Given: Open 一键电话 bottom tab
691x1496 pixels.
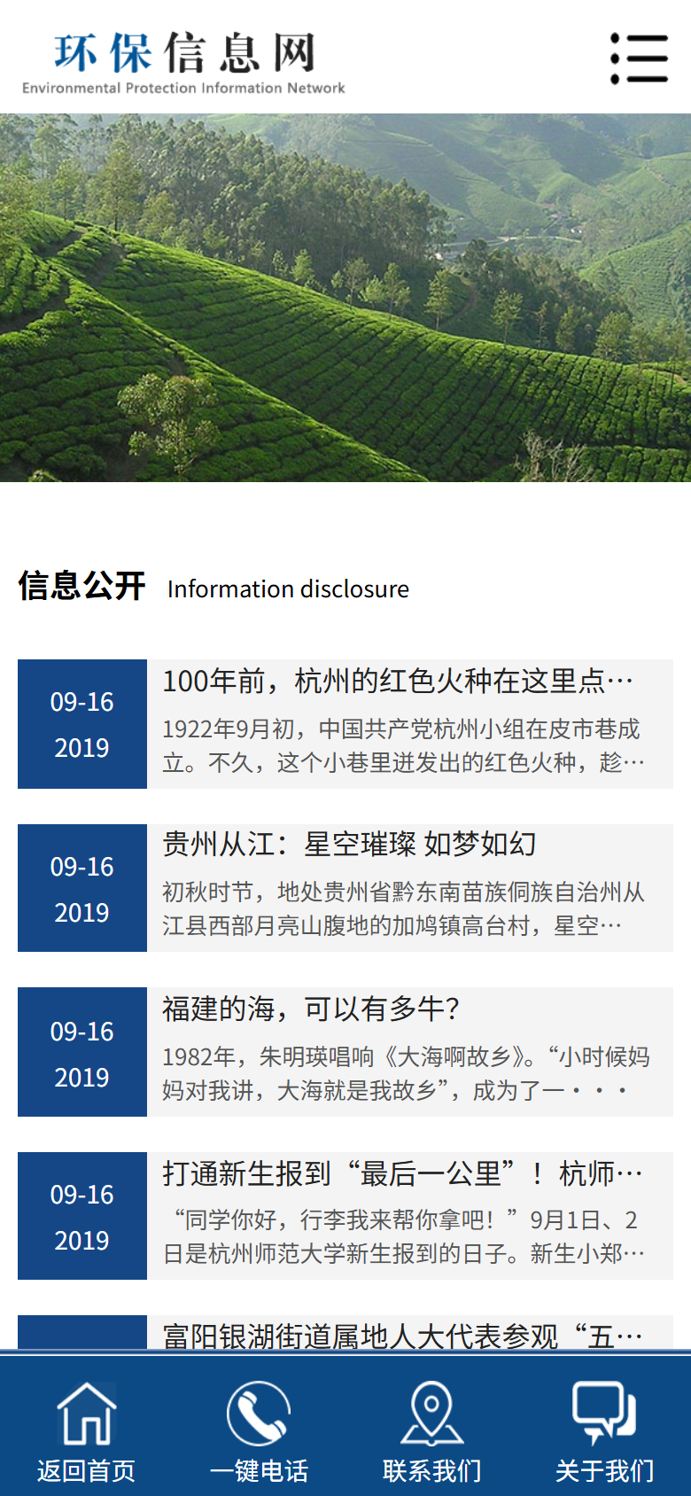Looking at the screenshot, I should [x=259, y=1427].
